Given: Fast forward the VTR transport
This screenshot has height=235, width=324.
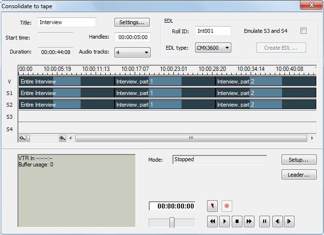Looking at the screenshot, I should pyautogui.click(x=249, y=221).
